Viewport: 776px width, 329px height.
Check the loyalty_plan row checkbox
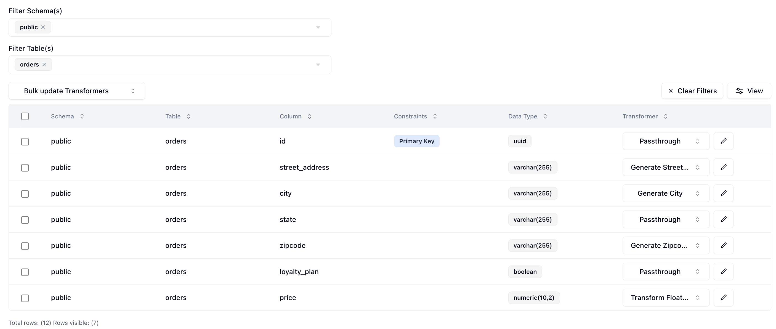click(25, 272)
